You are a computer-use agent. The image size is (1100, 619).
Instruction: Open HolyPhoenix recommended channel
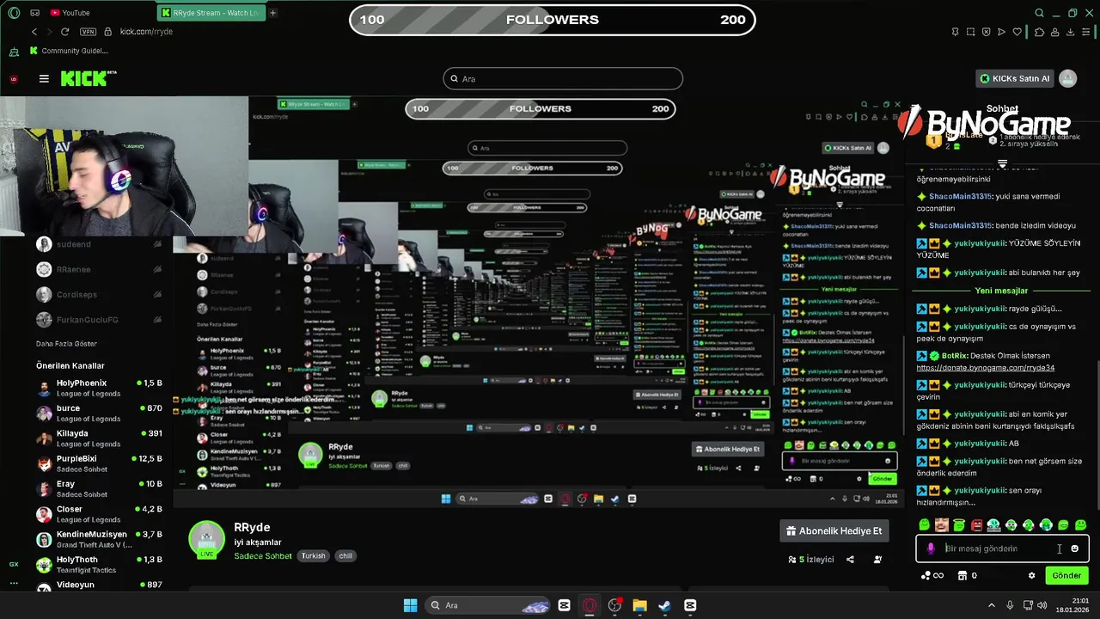click(x=100, y=388)
